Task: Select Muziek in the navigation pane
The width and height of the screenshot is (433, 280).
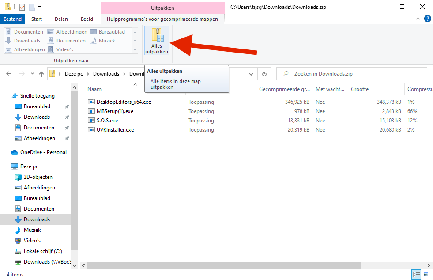Action: [32, 230]
